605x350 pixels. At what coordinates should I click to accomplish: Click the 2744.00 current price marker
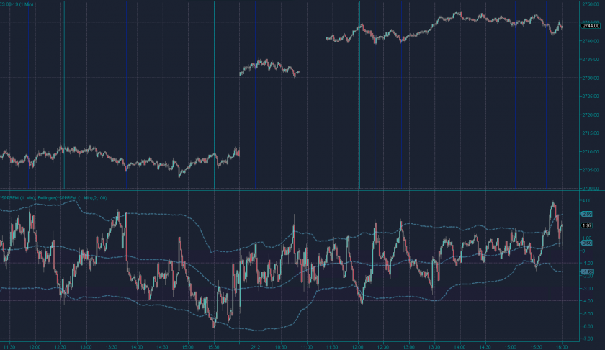click(x=590, y=26)
